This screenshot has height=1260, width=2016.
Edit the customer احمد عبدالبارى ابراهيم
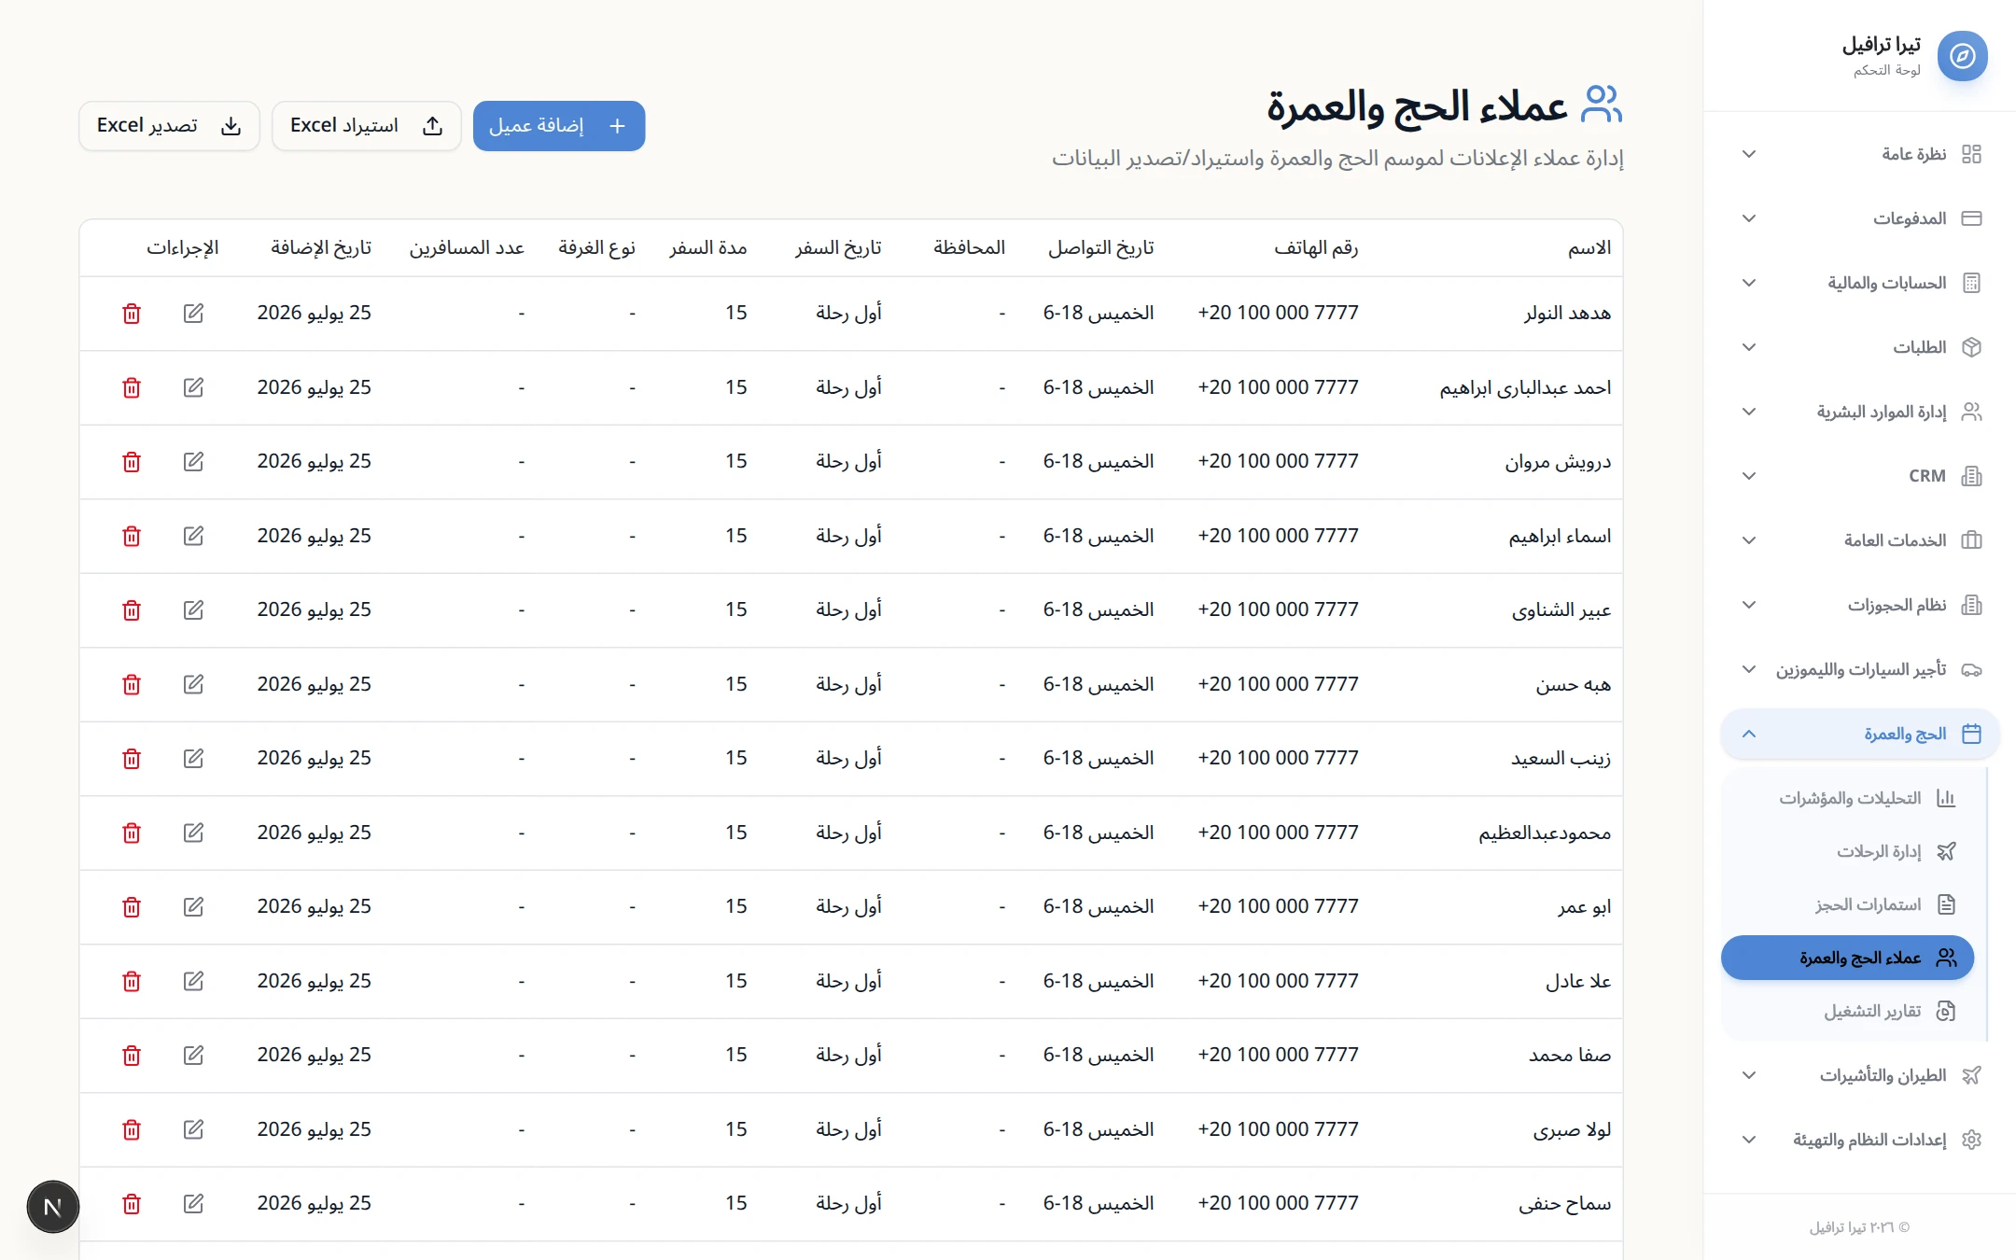(x=193, y=387)
